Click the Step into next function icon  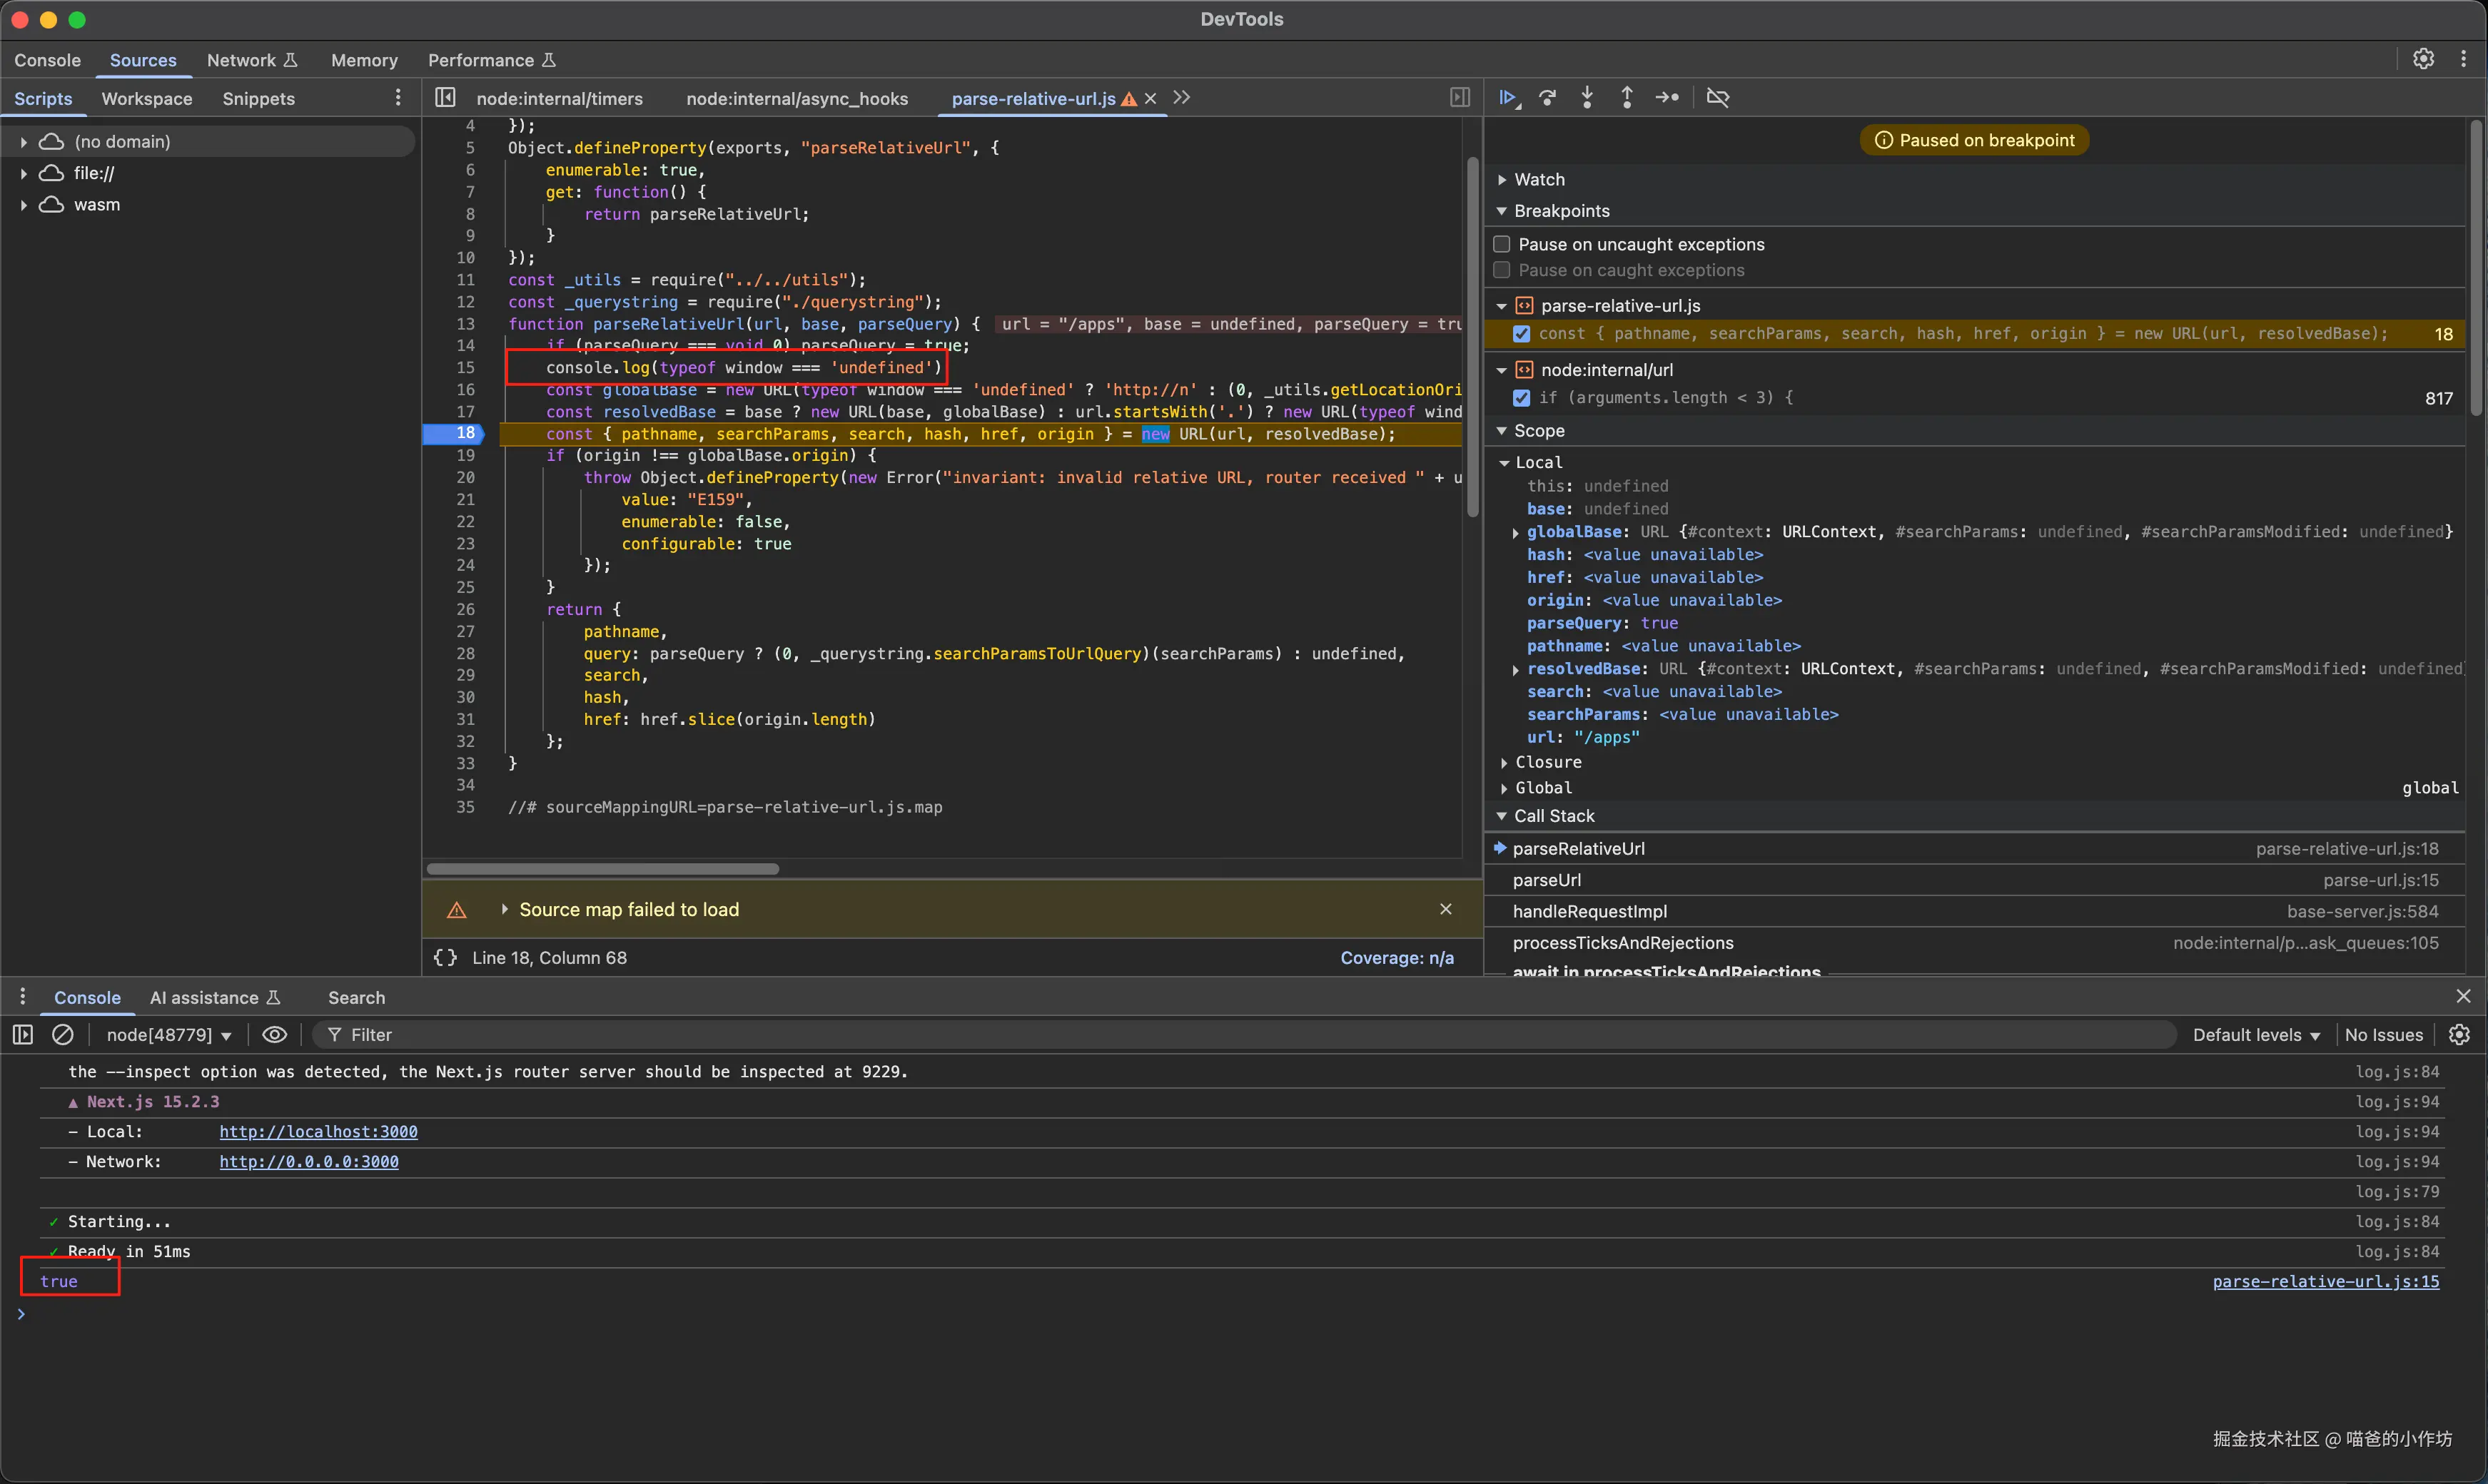tap(1587, 98)
